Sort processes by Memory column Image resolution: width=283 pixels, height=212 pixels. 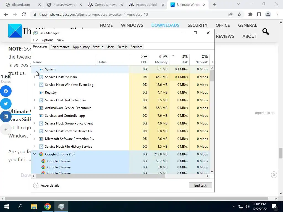[x=159, y=59]
